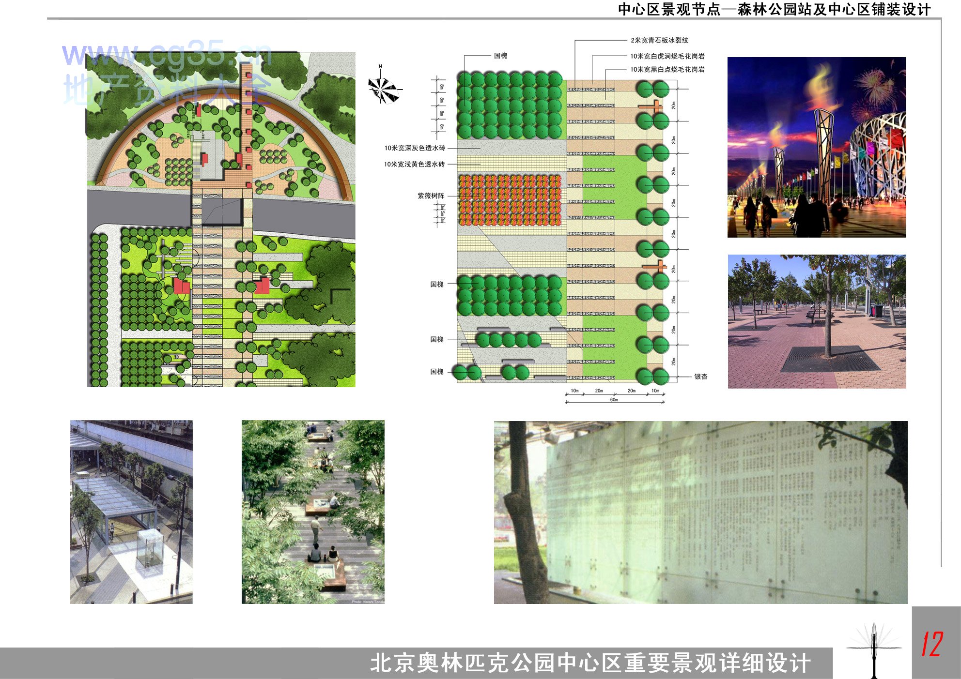Click the red page number 12
This screenshot has height=679, width=961.
tap(932, 645)
